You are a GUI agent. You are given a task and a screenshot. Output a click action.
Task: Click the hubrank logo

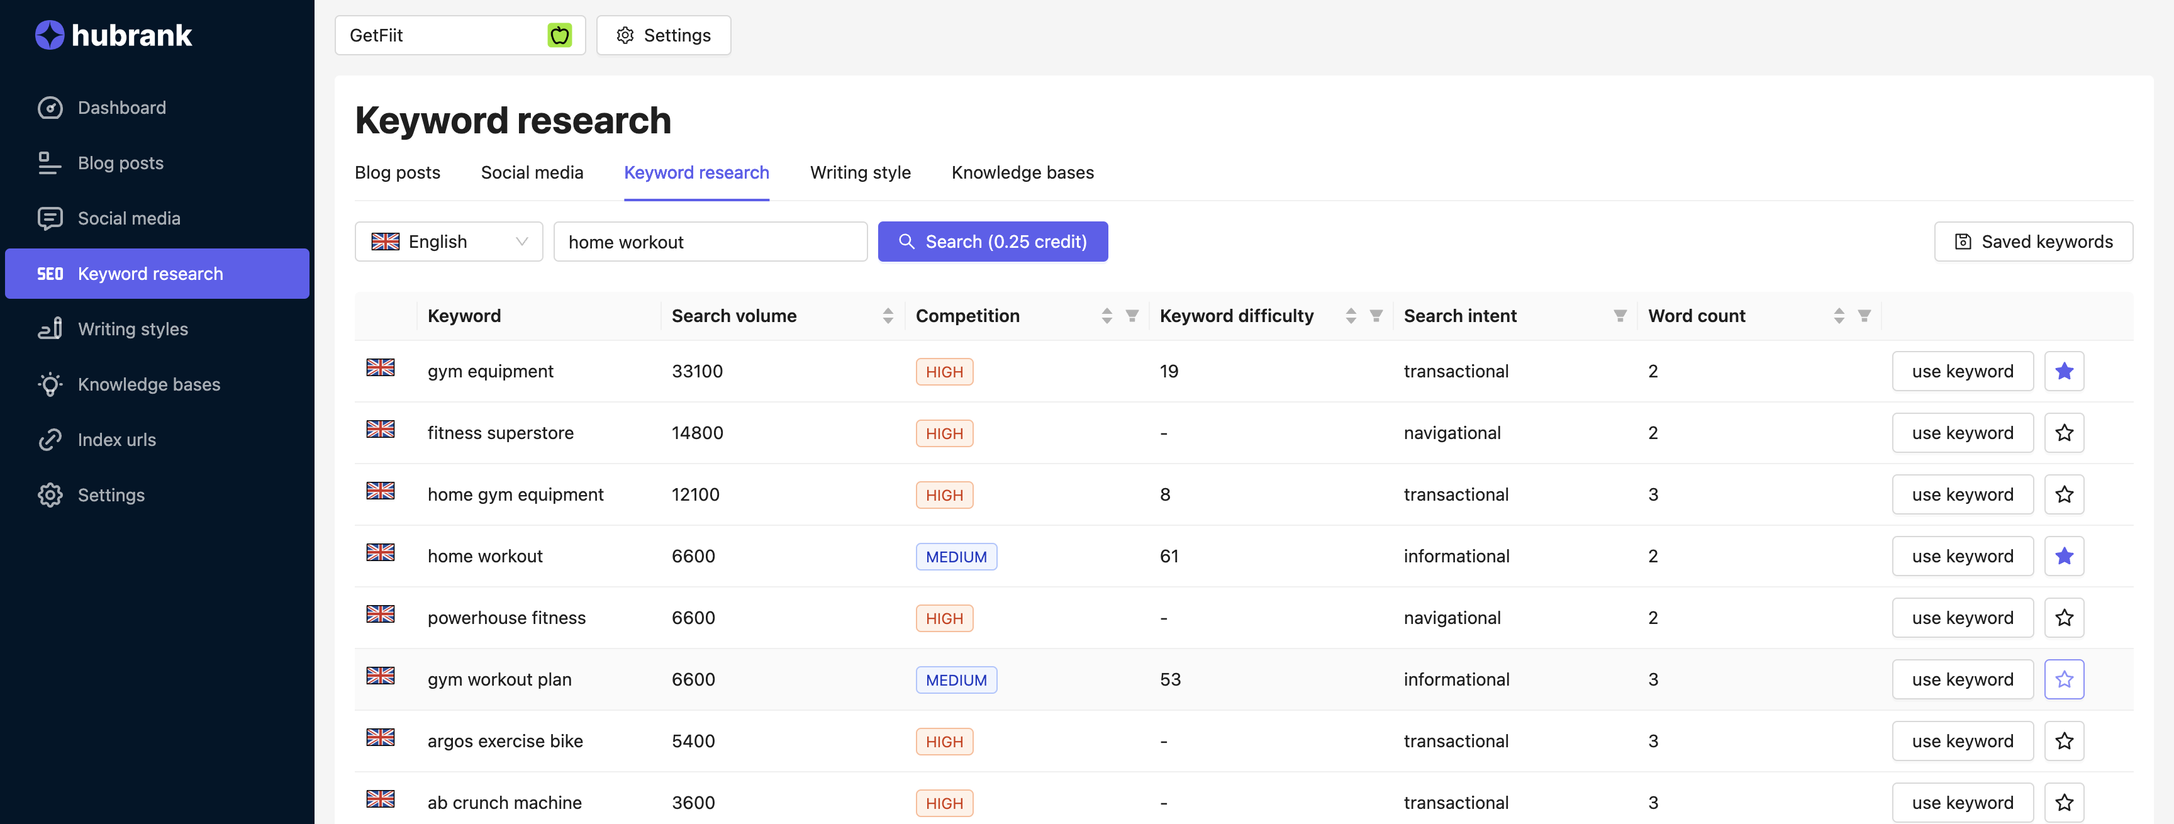(114, 35)
